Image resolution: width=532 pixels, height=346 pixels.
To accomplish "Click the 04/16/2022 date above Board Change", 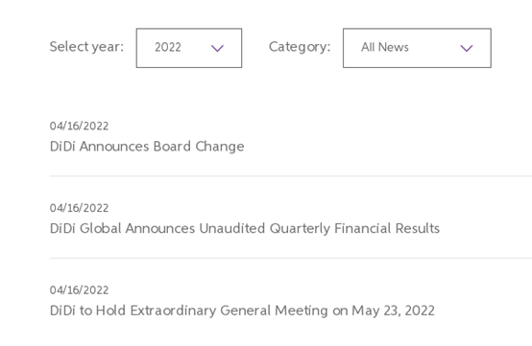I will [x=79, y=126].
